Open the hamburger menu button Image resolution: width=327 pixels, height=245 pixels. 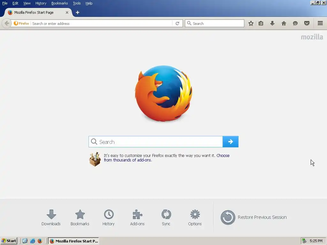tap(320, 23)
